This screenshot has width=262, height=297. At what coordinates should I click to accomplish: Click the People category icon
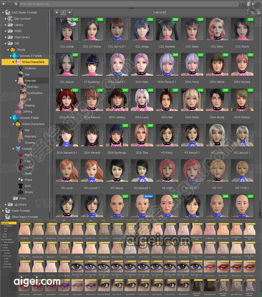point(13,50)
